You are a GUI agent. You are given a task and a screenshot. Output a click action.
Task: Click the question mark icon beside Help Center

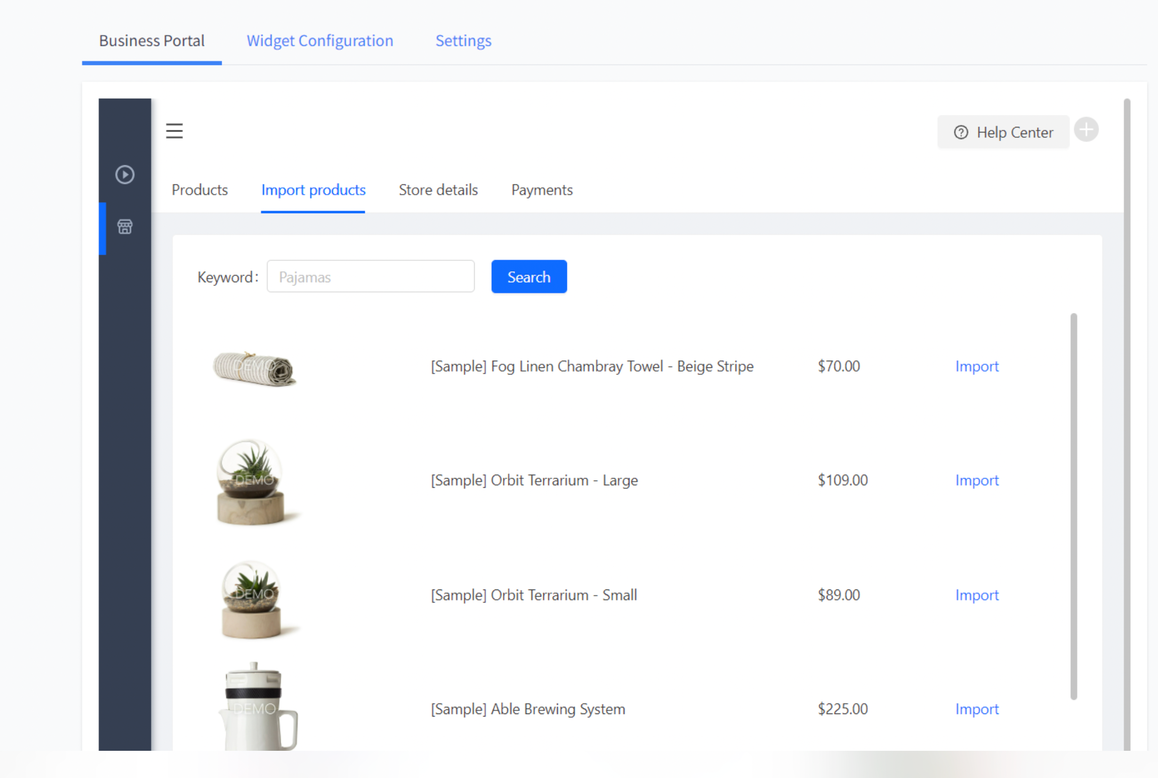coord(961,132)
